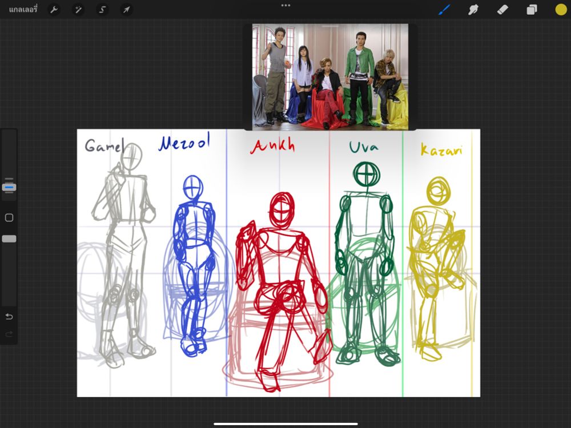Open the Gallery (แกลเลอรี่) link
This screenshot has height=428, width=571.
pyautogui.click(x=23, y=10)
